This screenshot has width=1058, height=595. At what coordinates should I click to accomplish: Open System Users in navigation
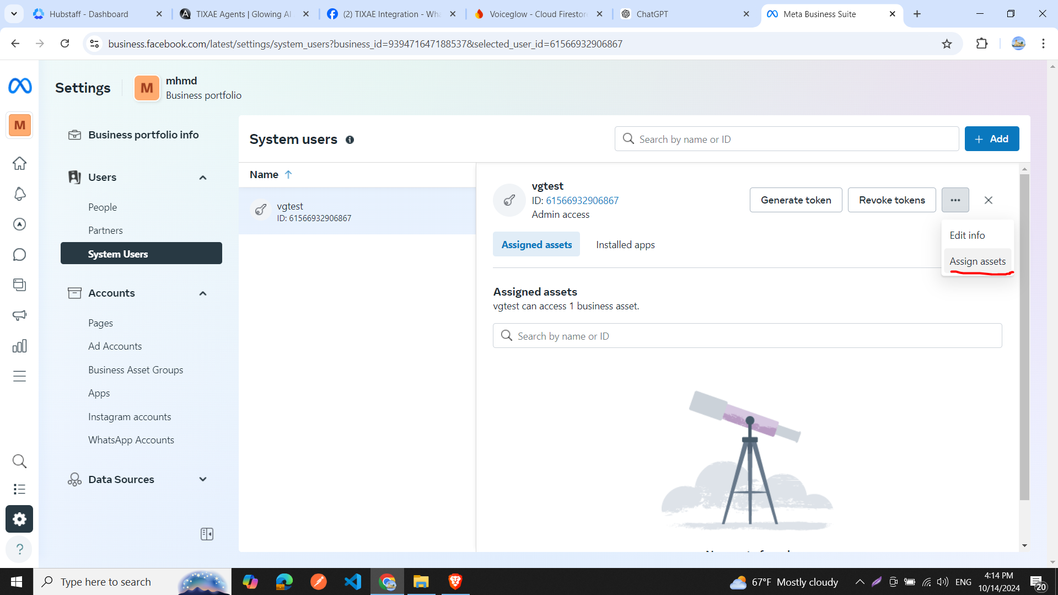[x=141, y=254]
